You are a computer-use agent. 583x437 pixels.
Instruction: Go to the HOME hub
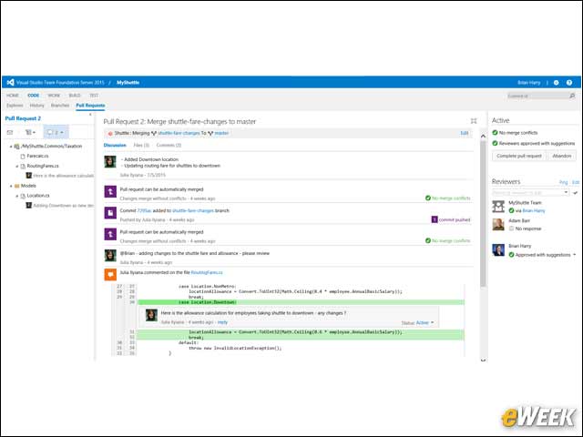point(13,96)
